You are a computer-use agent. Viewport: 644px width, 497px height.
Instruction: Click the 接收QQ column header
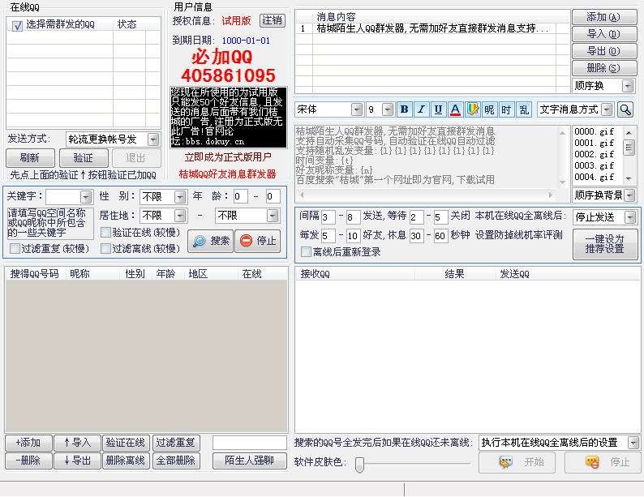point(354,274)
